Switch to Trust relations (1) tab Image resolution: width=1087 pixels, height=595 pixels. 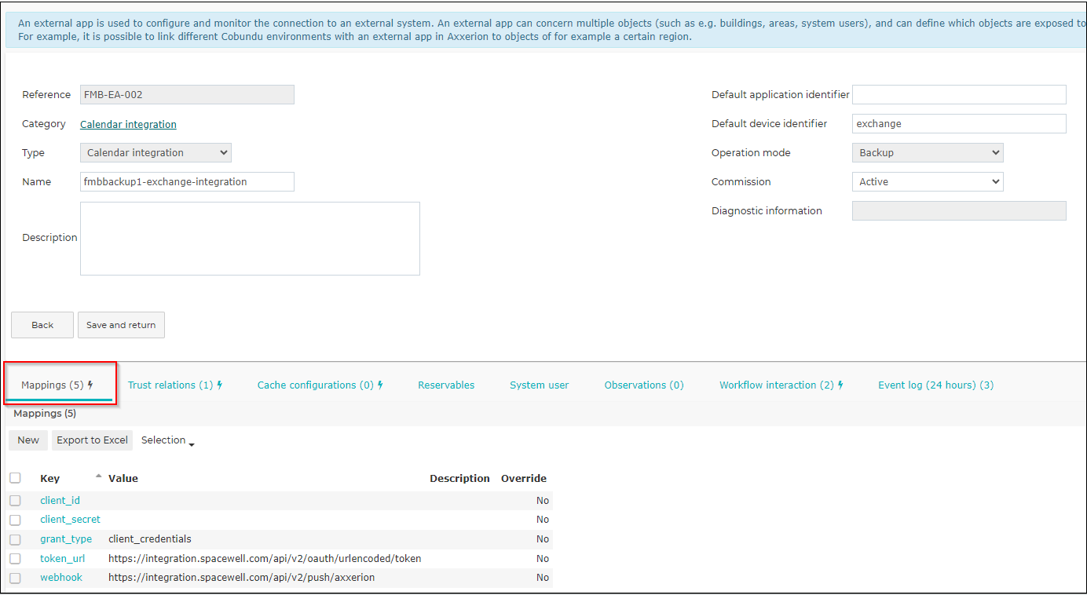(x=175, y=385)
